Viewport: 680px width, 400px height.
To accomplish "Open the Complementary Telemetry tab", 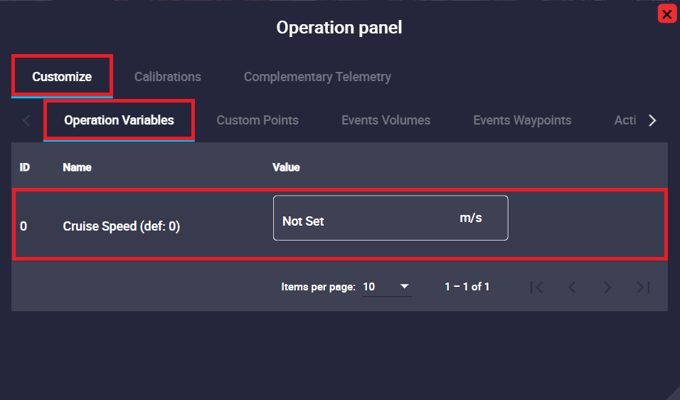I will click(317, 77).
